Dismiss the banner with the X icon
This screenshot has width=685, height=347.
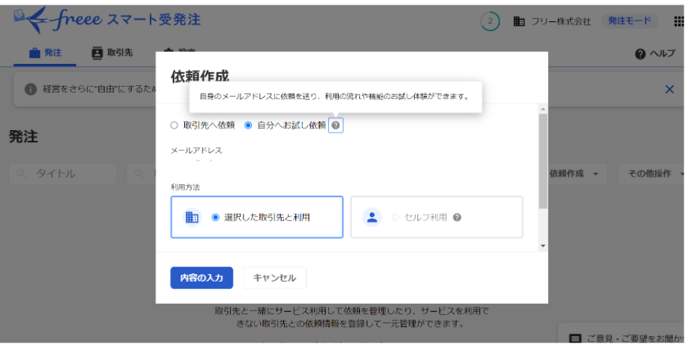[x=669, y=89]
